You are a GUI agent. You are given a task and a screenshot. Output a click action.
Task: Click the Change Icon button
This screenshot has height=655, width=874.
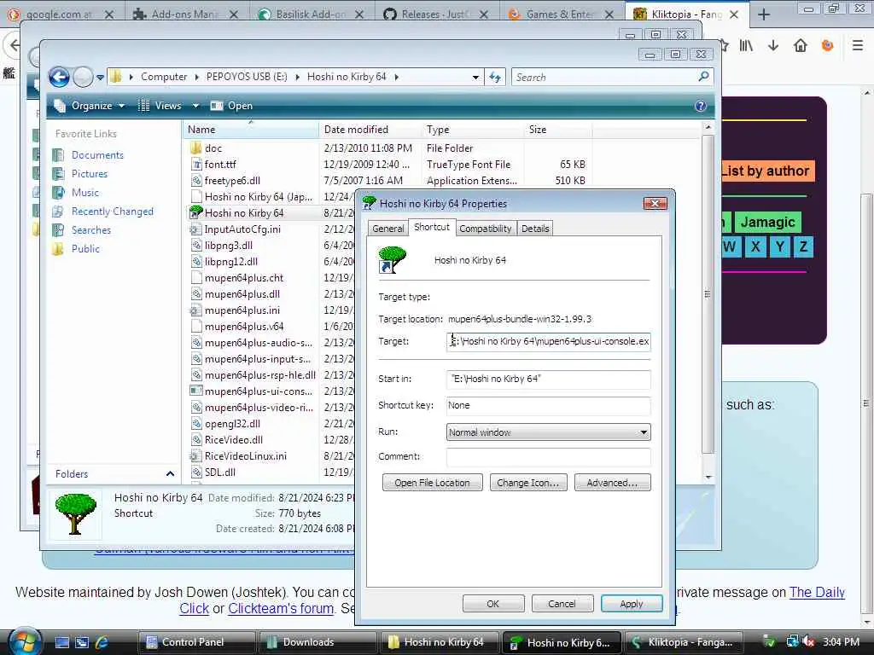pos(527,483)
